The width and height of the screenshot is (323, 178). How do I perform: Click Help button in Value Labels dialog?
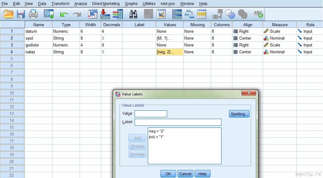pos(202,174)
